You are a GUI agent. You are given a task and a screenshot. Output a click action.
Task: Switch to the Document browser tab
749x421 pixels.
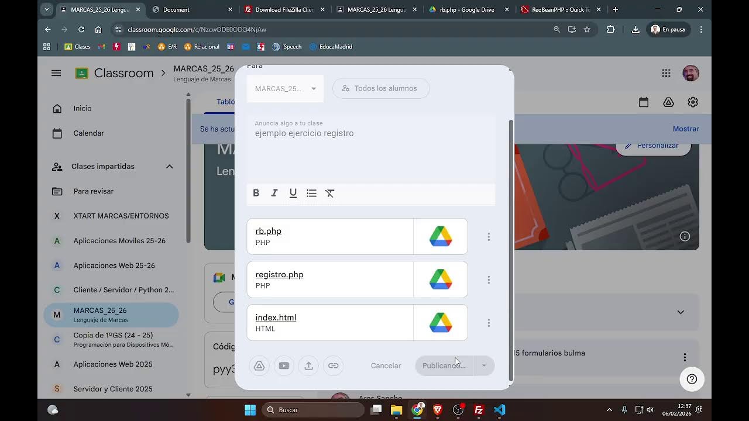point(193,9)
